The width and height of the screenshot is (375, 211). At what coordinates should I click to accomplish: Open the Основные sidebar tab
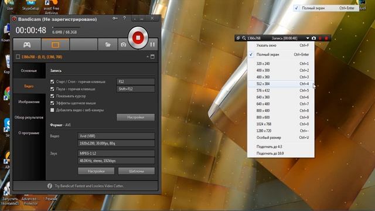[x=29, y=70]
